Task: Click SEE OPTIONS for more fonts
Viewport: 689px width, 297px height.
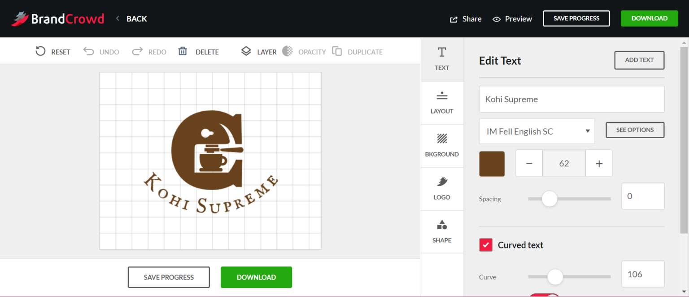Action: [635, 130]
